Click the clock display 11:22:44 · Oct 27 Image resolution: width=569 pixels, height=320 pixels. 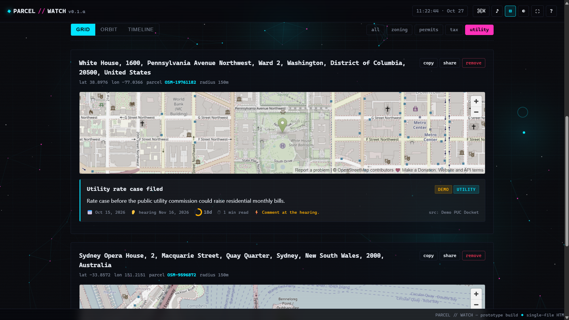(440, 11)
